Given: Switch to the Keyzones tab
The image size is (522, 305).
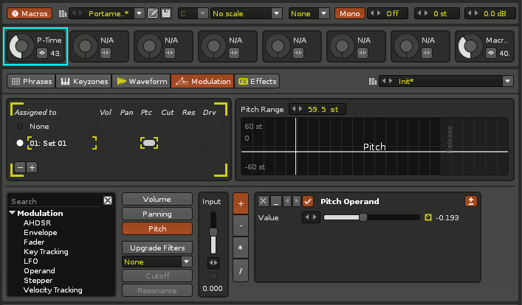Looking at the screenshot, I should pos(84,81).
